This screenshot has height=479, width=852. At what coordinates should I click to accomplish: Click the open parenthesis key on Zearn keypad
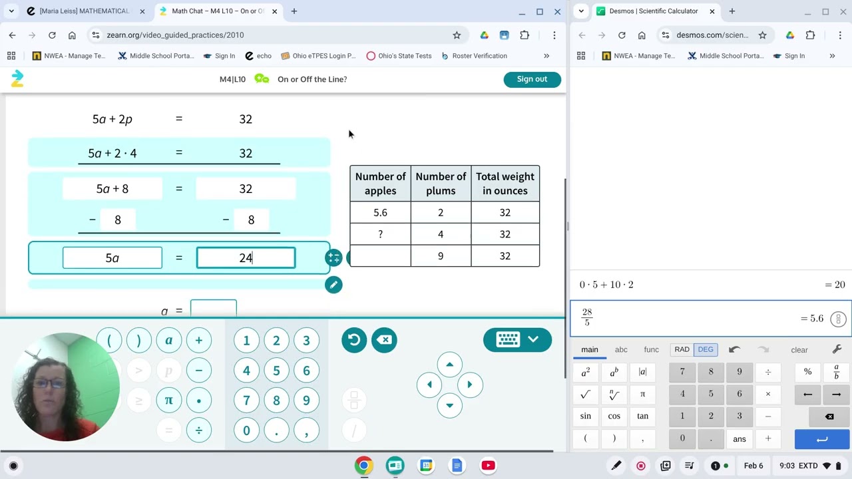click(109, 341)
